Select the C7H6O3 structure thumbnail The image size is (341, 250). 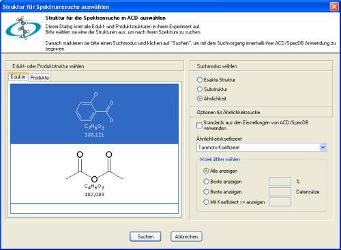(x=94, y=114)
